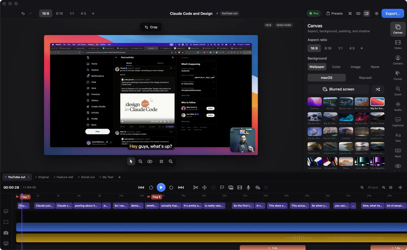
Task: Click the microphone icon in timeline toolbar
Action: [248, 187]
